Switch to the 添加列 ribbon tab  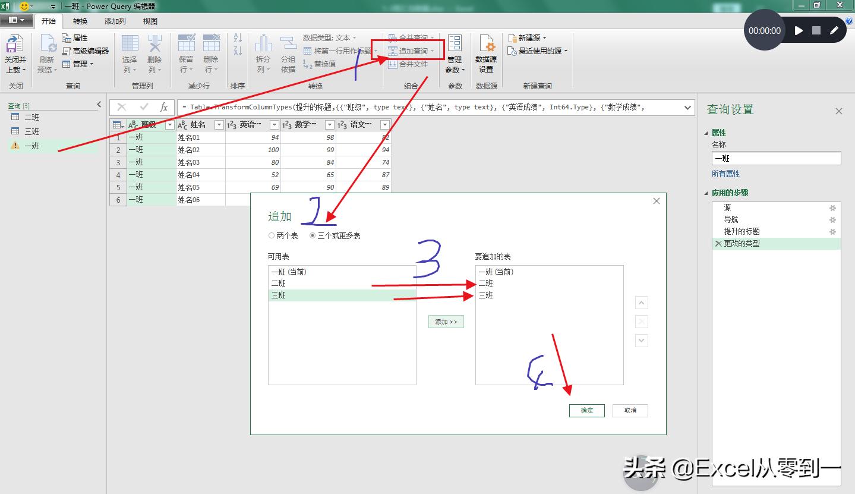(116, 21)
